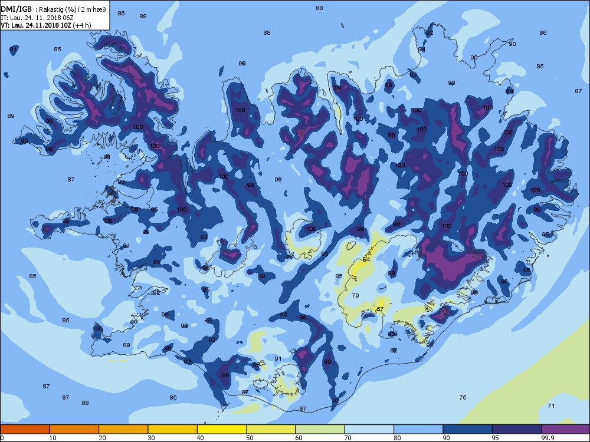
Task: Click the indigo 95–99.9 legend swatch
Action: click(x=517, y=429)
